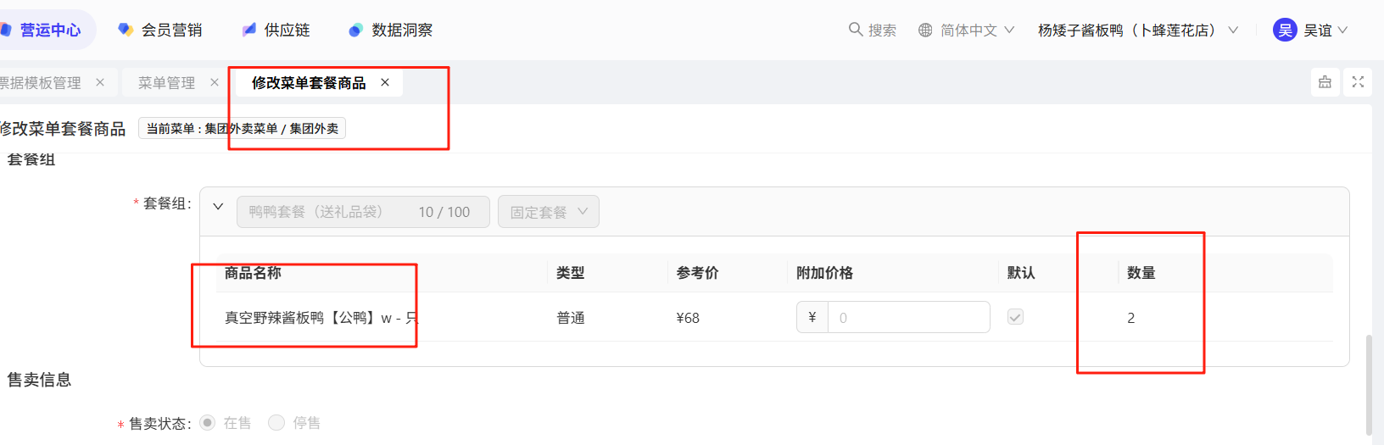
Task: Click the 数据洞察 module icon
Action: 355,31
